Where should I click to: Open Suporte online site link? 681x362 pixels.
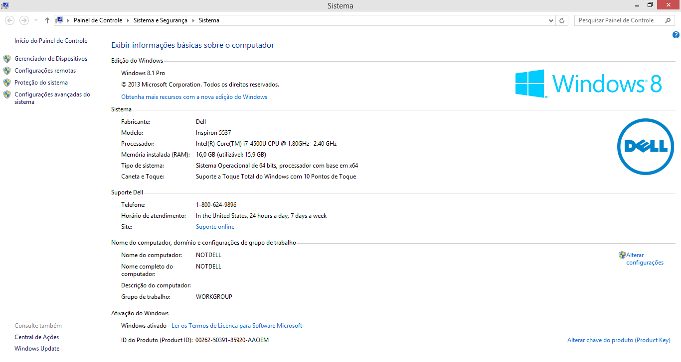[215, 227]
